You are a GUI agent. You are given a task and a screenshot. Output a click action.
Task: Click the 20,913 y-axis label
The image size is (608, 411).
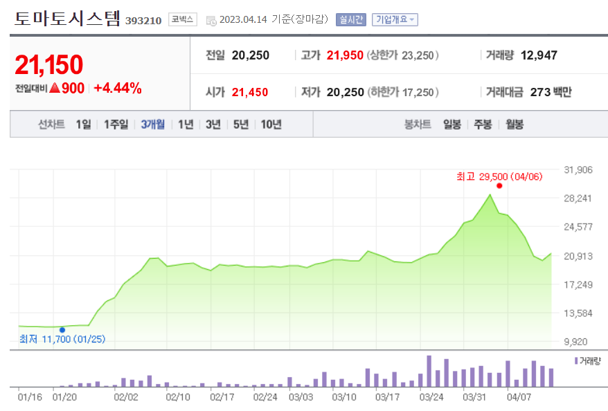(578, 256)
